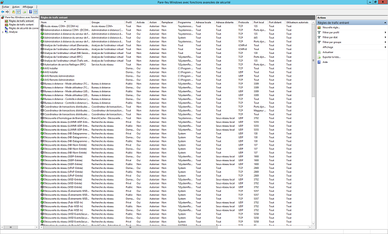This screenshot has height=234, width=388.
Task: Open the ? help menu
Action: 37,6
